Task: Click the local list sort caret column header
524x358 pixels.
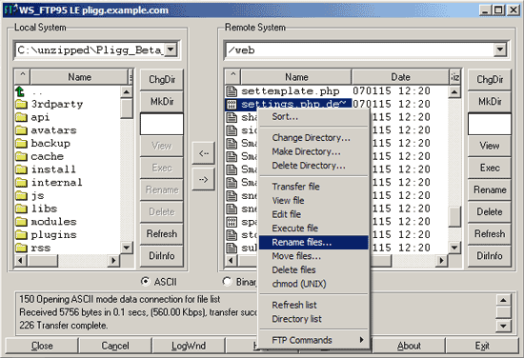Action: (x=23, y=77)
